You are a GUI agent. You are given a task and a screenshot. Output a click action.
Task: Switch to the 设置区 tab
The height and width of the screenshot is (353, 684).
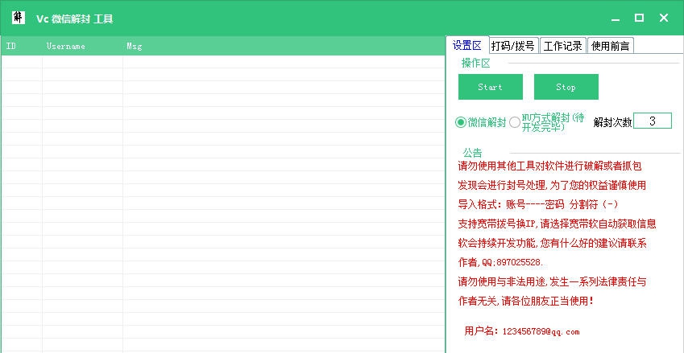point(466,46)
